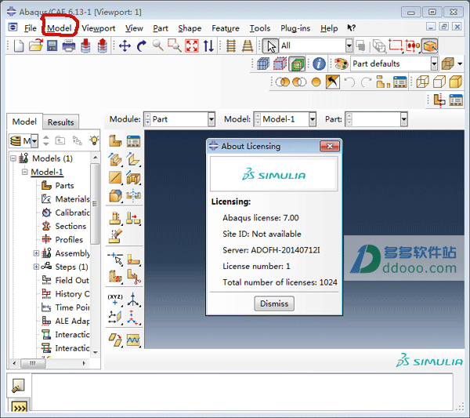The height and width of the screenshot is (418, 470).
Task: Open the color palette icon
Action: [x=341, y=64]
